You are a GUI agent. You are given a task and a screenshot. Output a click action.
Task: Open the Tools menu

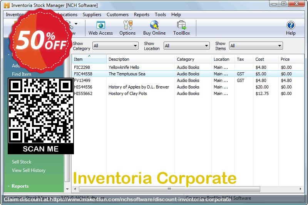coord(160,15)
